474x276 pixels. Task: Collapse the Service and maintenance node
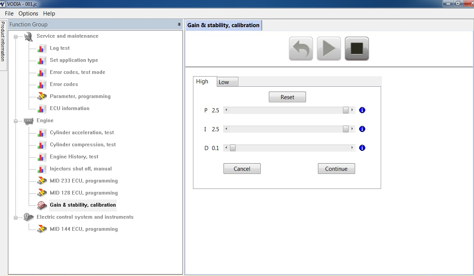click(16, 37)
